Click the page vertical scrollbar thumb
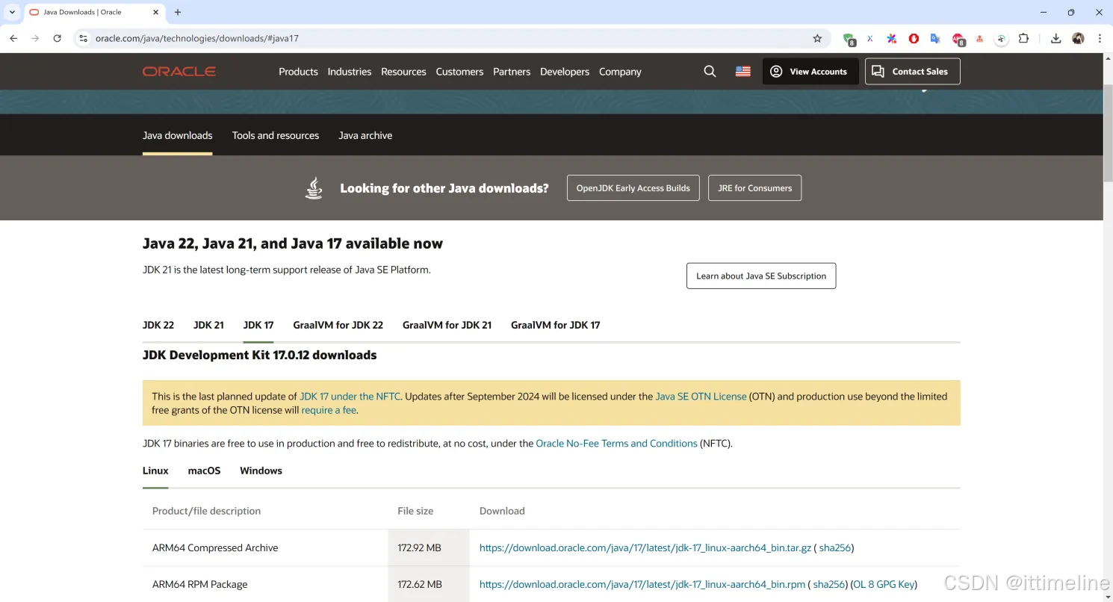Screen dimensions: 1113x602 point(1108,132)
